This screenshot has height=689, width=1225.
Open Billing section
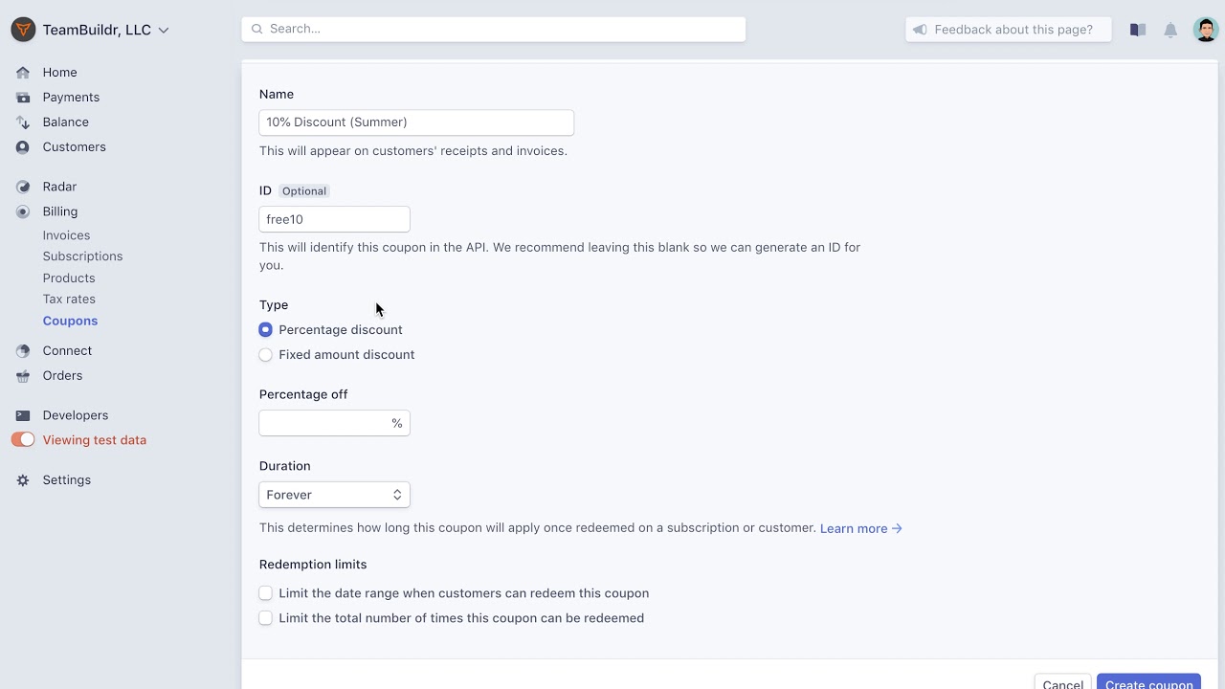pyautogui.click(x=60, y=211)
